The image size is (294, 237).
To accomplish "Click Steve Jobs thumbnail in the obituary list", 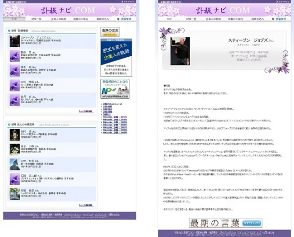I will click(15, 41).
